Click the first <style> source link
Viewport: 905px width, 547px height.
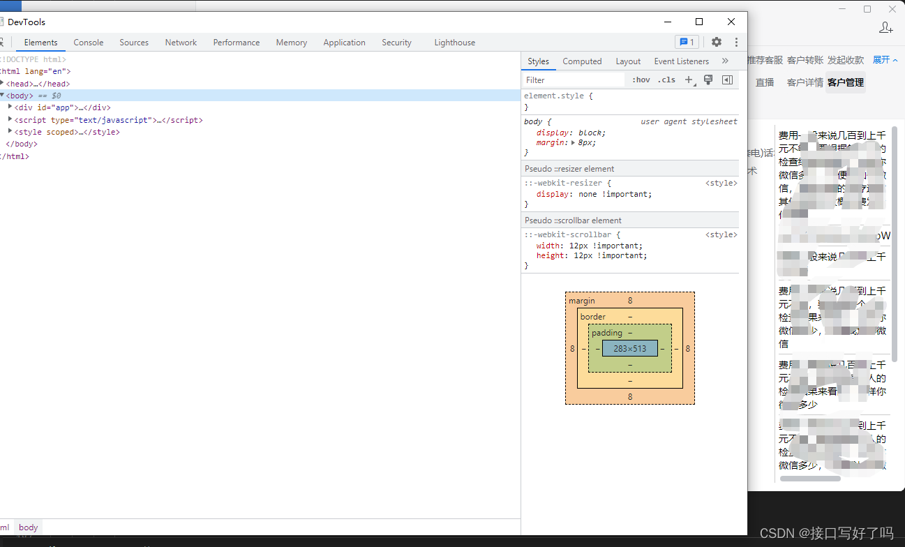[x=721, y=183]
